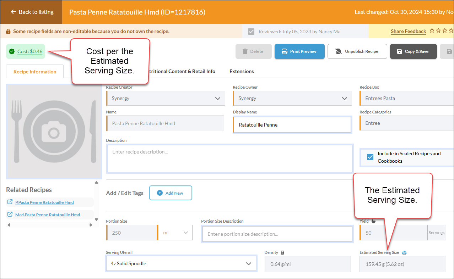Image resolution: width=454 pixels, height=279 pixels.
Task: Click the Estimated Serving Size field
Action: (402, 264)
